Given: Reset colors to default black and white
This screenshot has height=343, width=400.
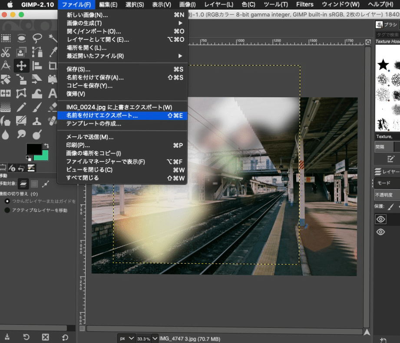Looking at the screenshot, I should coord(29,158).
